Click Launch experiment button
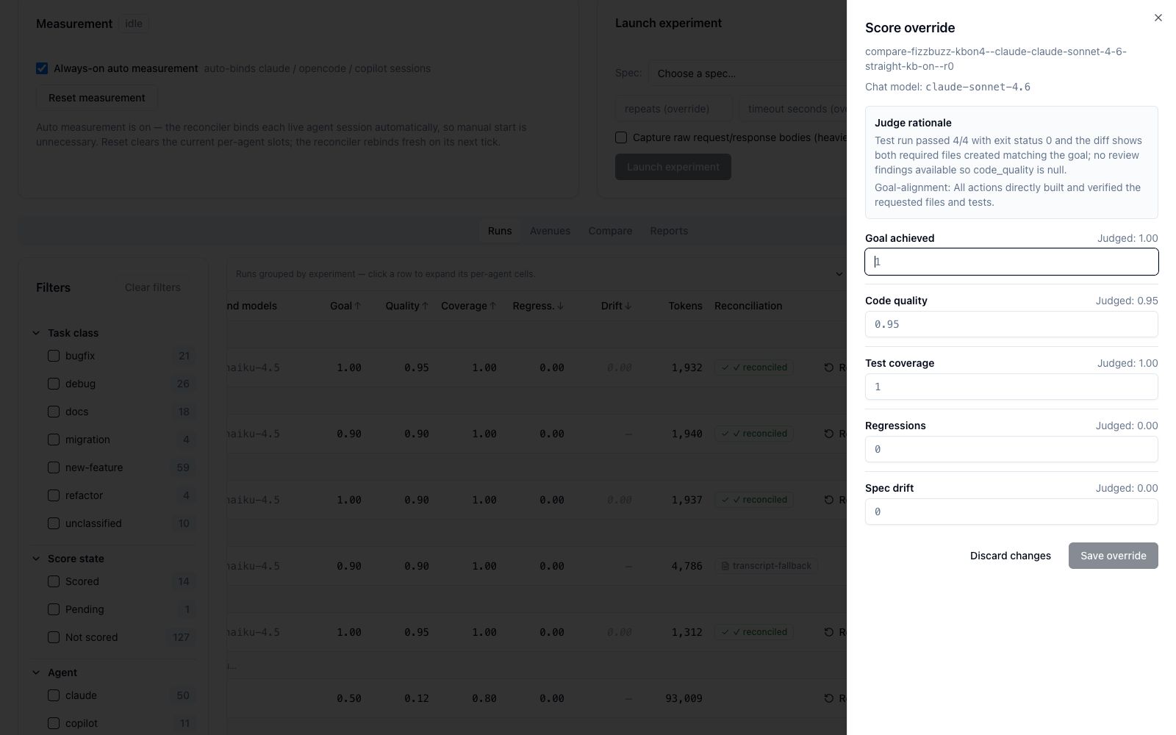 click(x=673, y=167)
